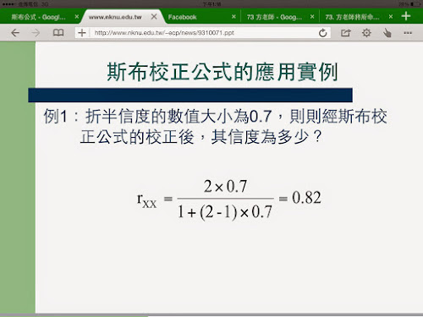Open the three-dots more menu
The height and width of the screenshot is (317, 423).
coord(408,33)
